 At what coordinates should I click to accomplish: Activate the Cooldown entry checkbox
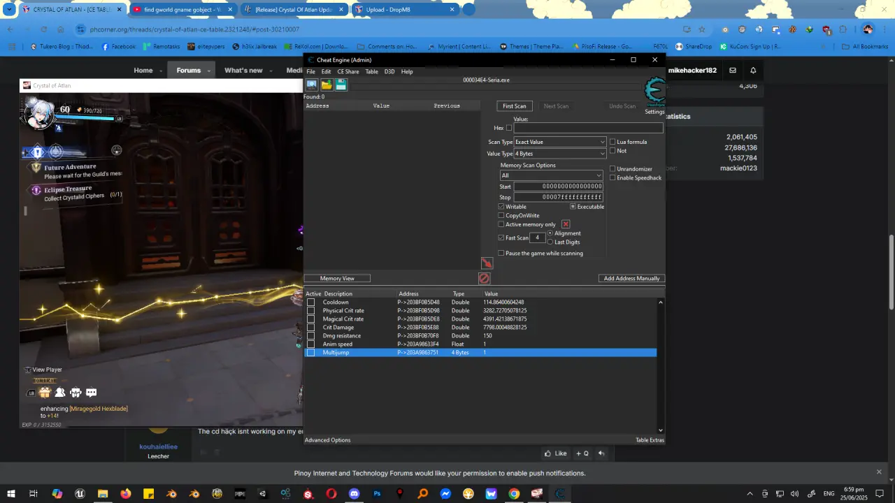tap(311, 302)
